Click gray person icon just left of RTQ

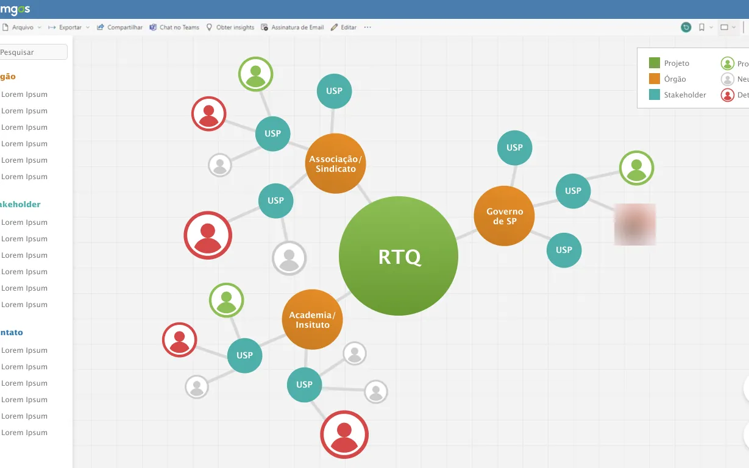[289, 258]
